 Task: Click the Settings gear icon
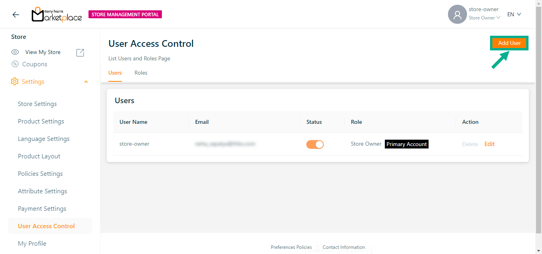(x=15, y=82)
